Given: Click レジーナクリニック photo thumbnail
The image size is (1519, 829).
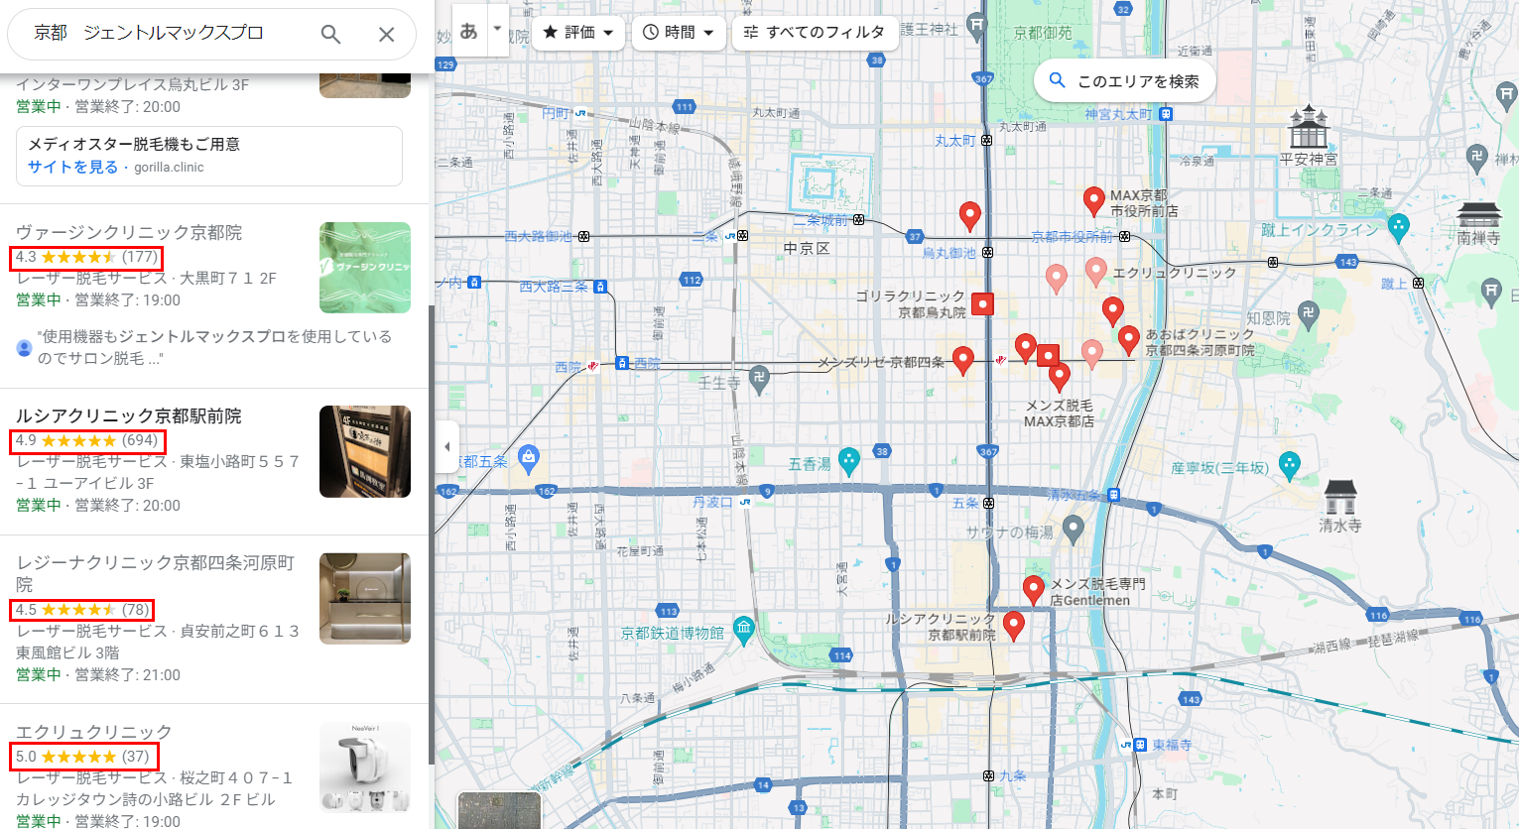Looking at the screenshot, I should (365, 598).
